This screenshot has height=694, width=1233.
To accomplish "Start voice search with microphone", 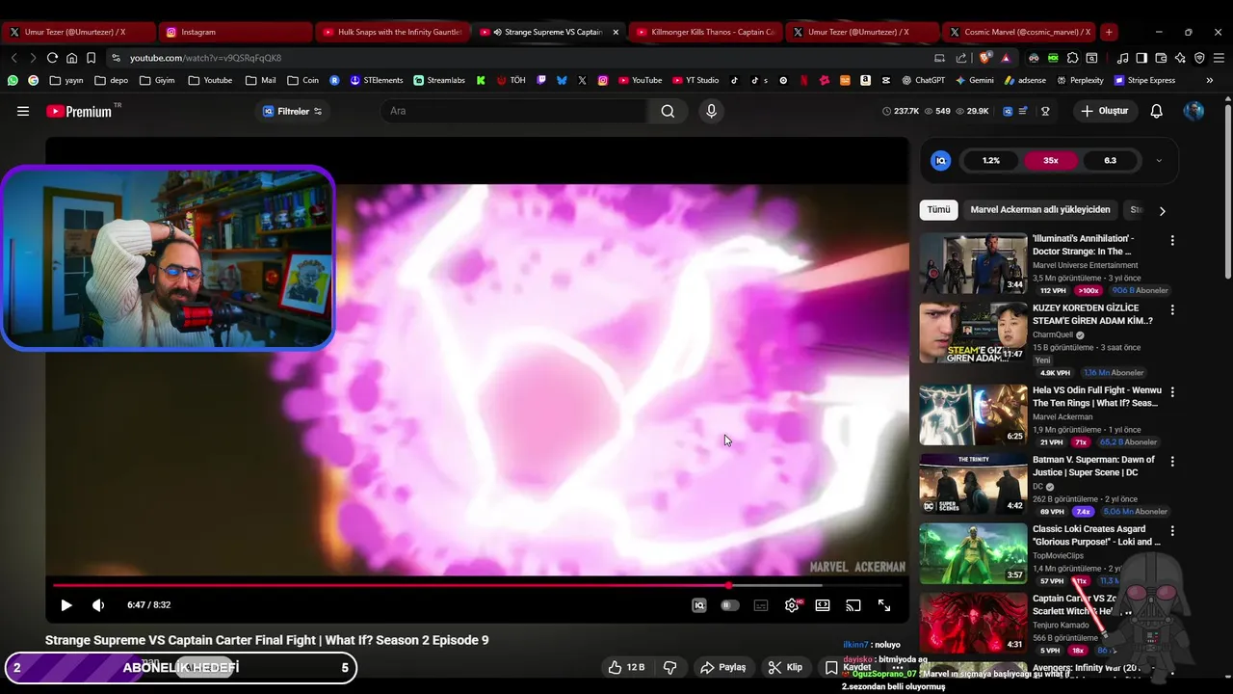I will click(x=712, y=111).
